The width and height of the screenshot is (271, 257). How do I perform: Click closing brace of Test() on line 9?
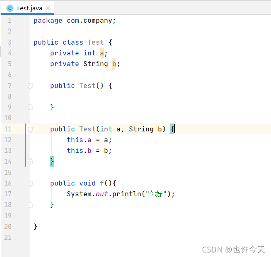(52, 107)
